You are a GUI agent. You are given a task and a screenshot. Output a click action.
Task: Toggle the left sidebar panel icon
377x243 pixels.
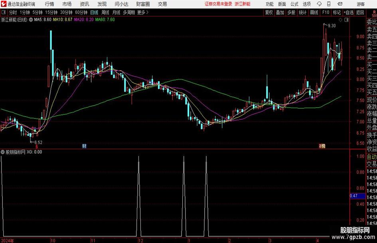pyautogui.click(x=4, y=12)
